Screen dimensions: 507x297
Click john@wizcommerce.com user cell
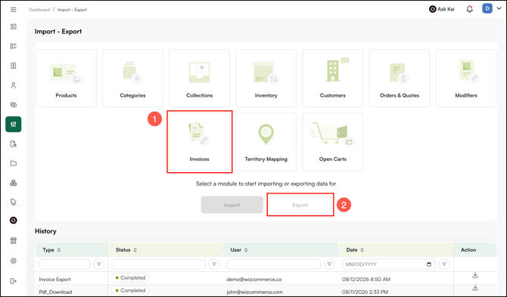pyautogui.click(x=254, y=292)
